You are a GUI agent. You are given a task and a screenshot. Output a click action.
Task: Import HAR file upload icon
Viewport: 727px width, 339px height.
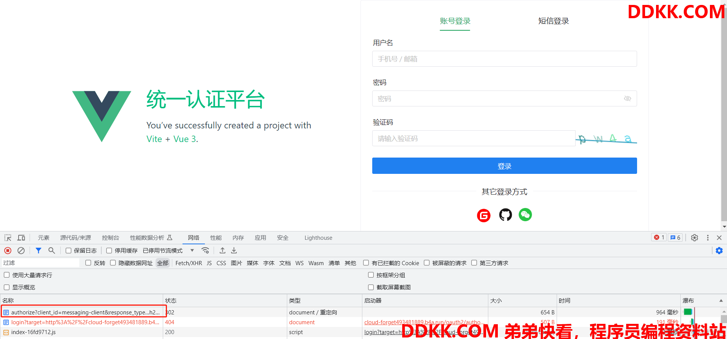(222, 250)
